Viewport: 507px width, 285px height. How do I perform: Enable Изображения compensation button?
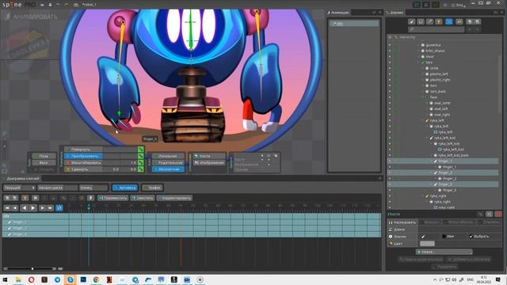(209, 162)
